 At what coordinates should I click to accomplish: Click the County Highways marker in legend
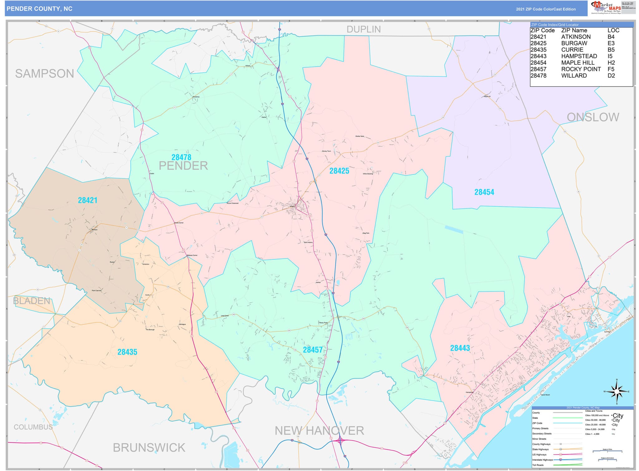tap(561, 444)
